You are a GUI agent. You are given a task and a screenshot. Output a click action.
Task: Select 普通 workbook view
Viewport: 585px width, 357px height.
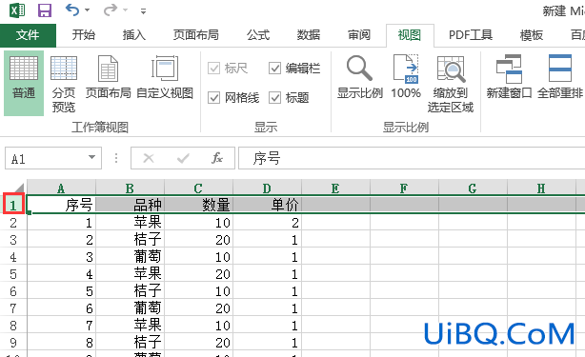click(24, 83)
